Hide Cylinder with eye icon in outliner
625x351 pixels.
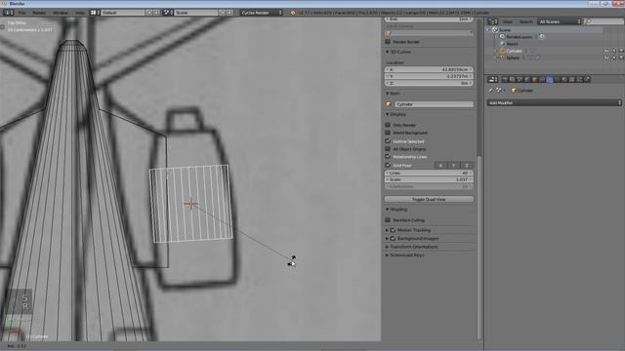(606, 51)
